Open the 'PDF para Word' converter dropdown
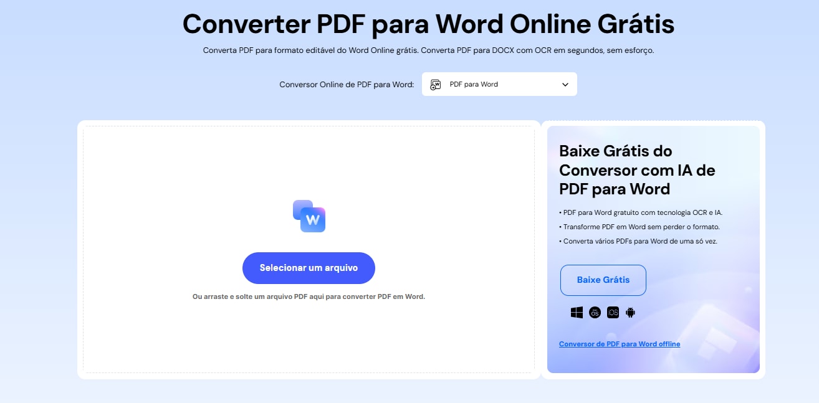This screenshot has height=403, width=819. tap(499, 84)
